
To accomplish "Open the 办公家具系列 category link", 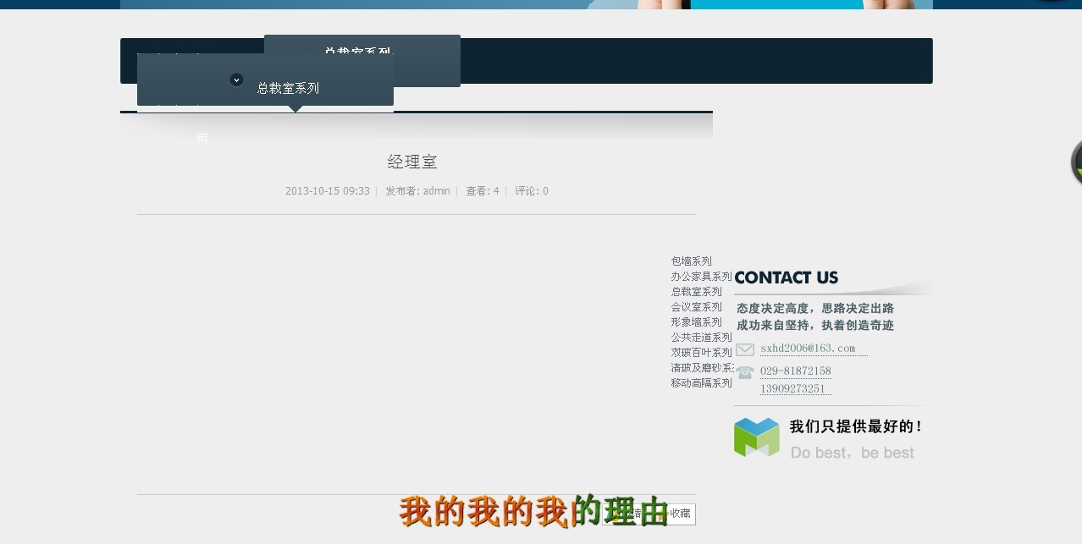I will pos(702,277).
